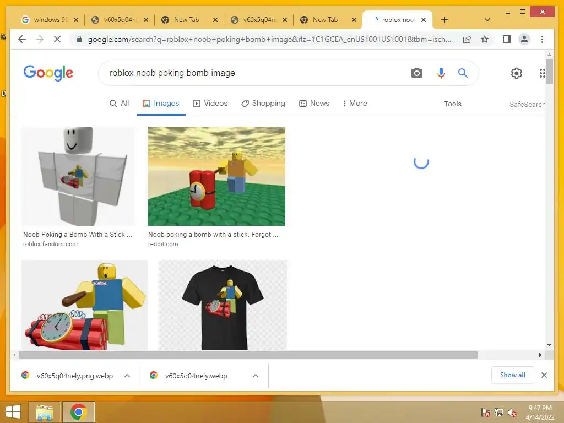Select the Shopping search tab
The width and height of the screenshot is (564, 423).
[x=263, y=103]
